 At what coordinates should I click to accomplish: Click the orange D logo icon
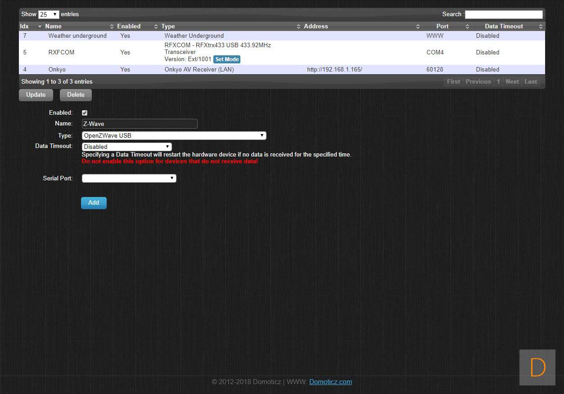[537, 367]
